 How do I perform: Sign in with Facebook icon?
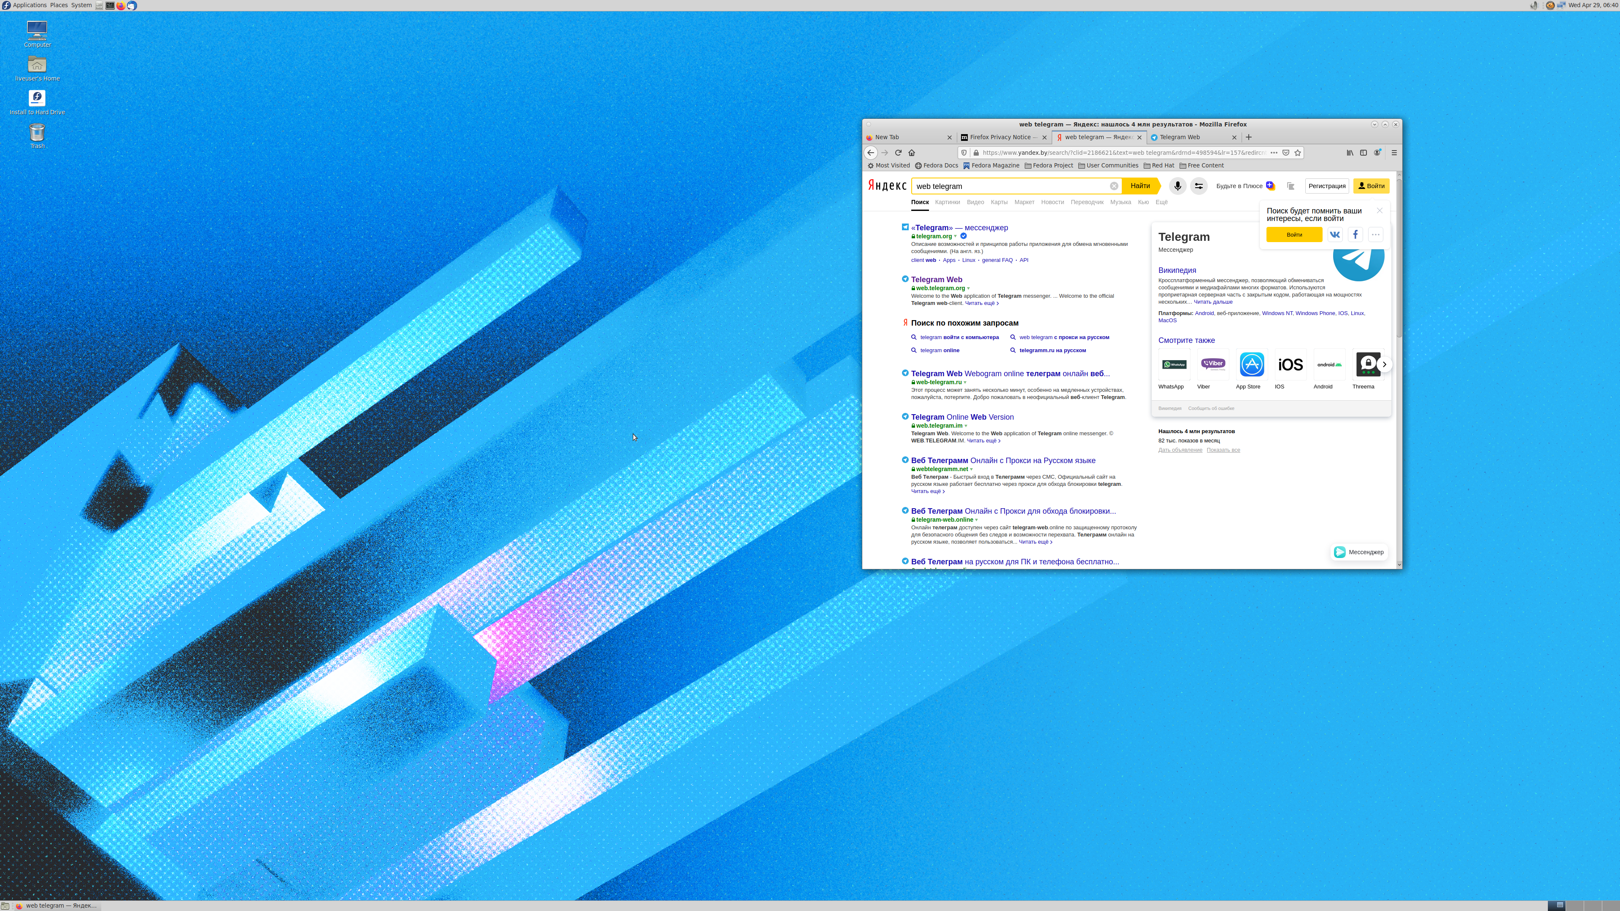tap(1355, 234)
